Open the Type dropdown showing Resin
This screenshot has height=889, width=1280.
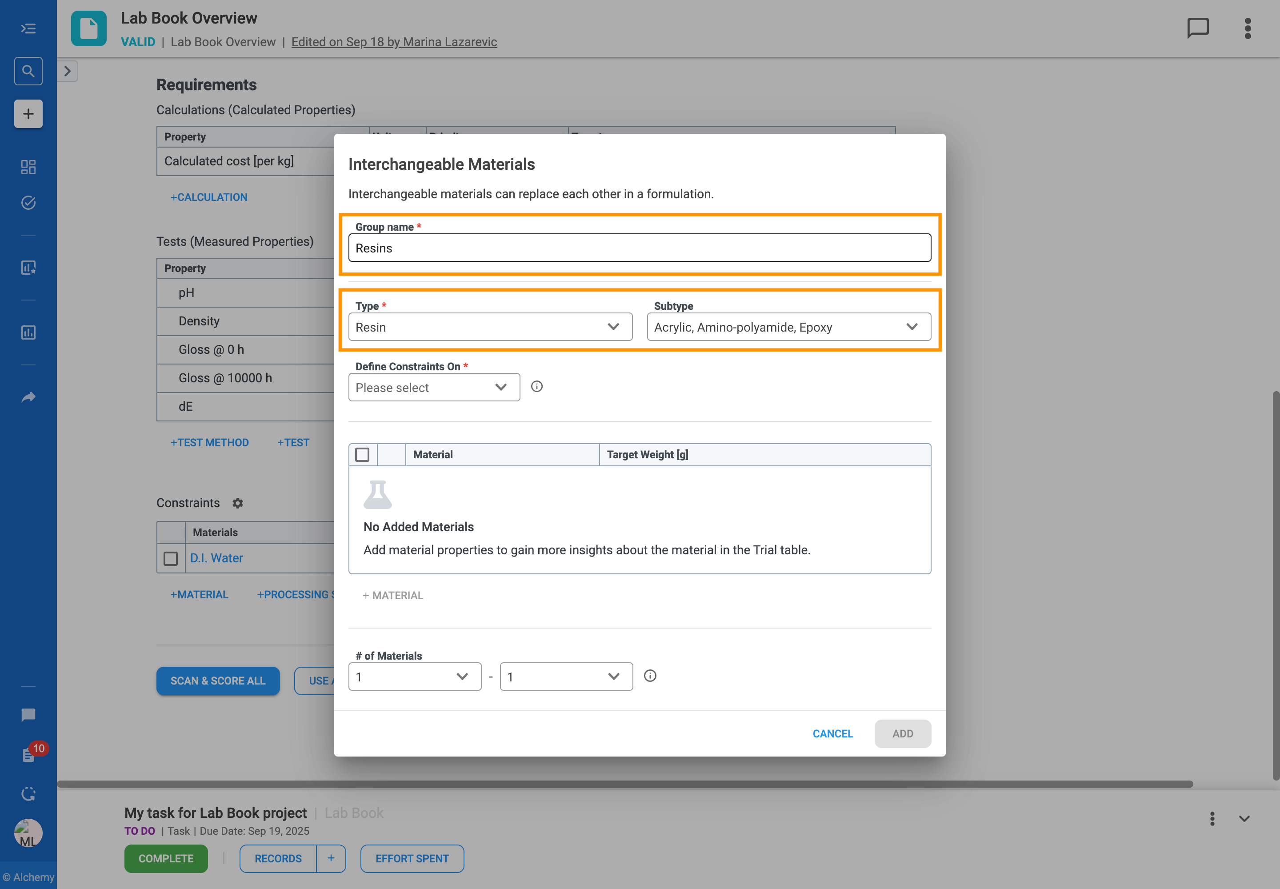pos(490,327)
